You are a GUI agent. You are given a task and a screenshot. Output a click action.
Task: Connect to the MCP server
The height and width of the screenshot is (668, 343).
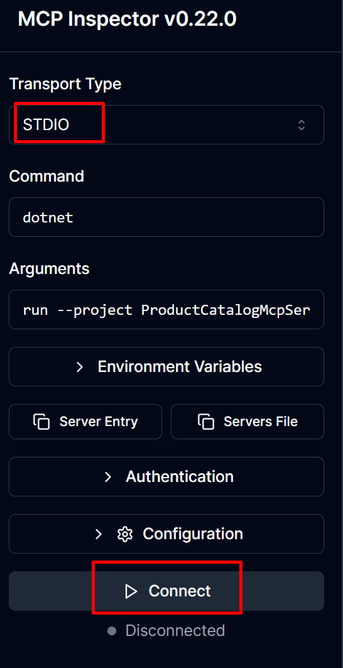click(x=166, y=591)
